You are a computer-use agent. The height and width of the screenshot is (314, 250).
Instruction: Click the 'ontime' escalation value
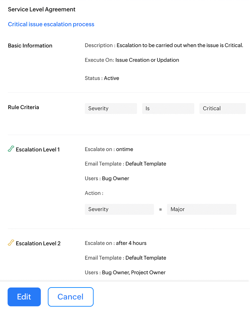coord(125,149)
